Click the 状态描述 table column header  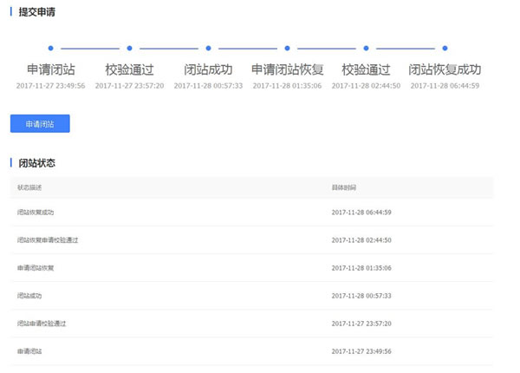(x=29, y=187)
